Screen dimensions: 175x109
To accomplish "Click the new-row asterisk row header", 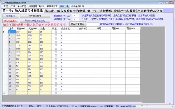I will click(x=5, y=93).
